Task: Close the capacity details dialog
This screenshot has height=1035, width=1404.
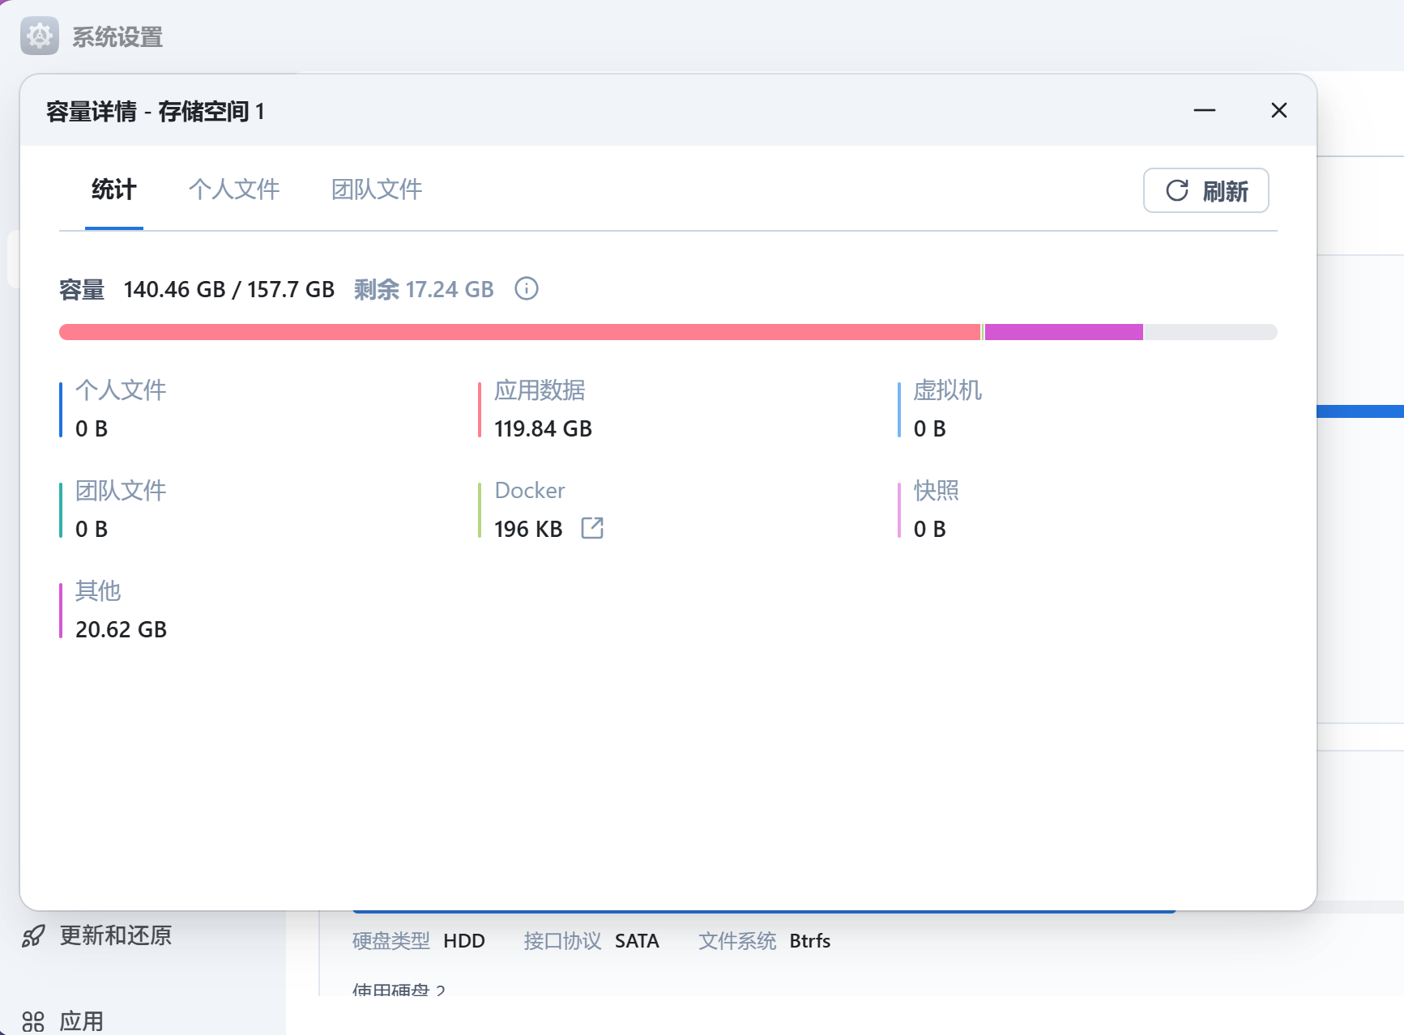Action: pyautogui.click(x=1278, y=110)
